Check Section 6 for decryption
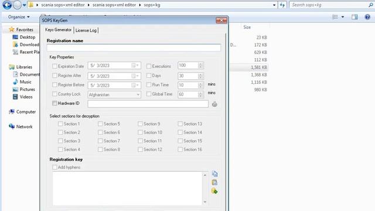 pos(100,132)
